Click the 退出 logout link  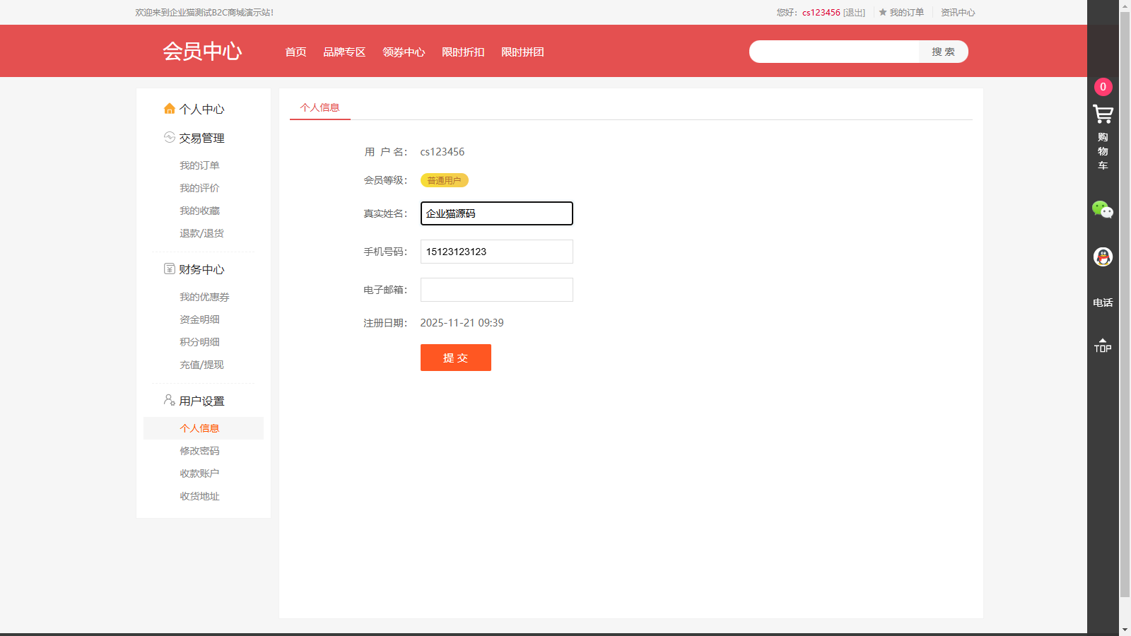854,13
